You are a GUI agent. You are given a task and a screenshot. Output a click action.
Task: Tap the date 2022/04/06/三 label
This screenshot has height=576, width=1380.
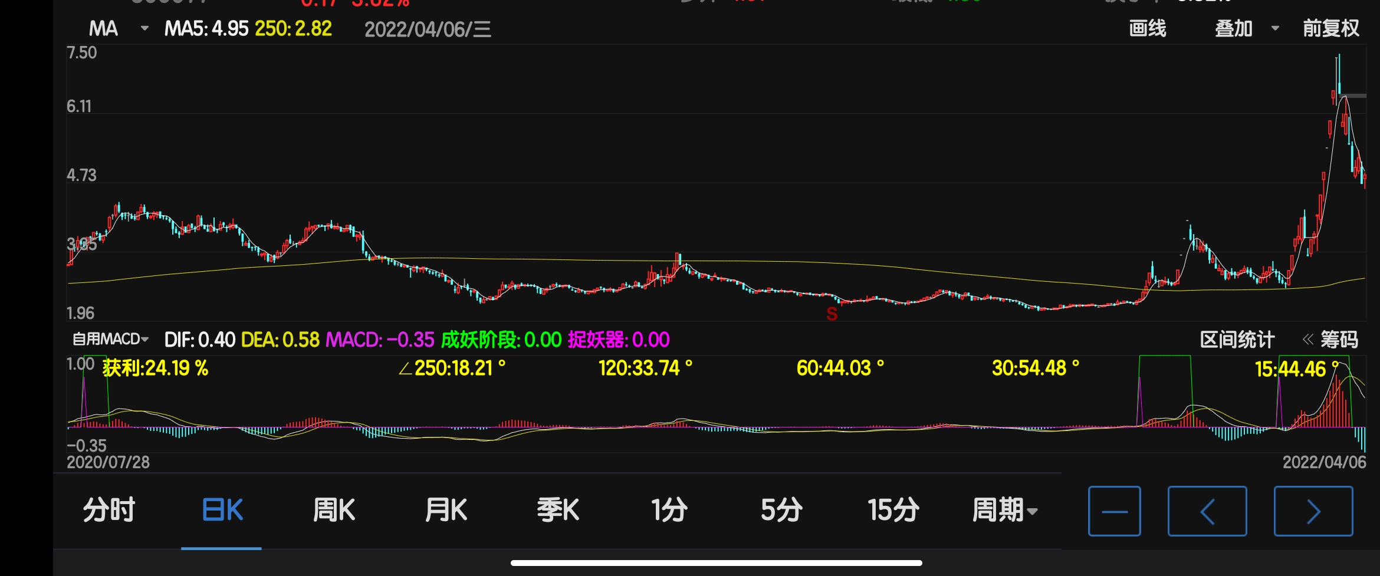(428, 29)
